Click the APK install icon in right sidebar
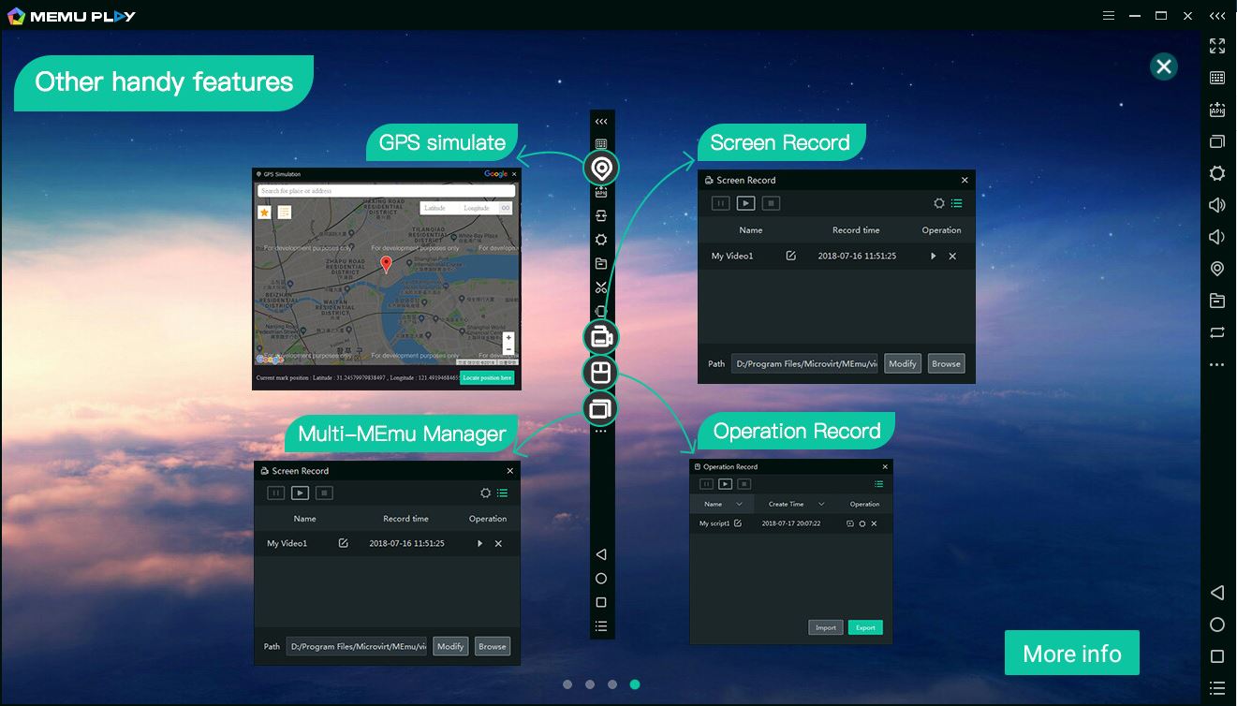 pos(1217,110)
